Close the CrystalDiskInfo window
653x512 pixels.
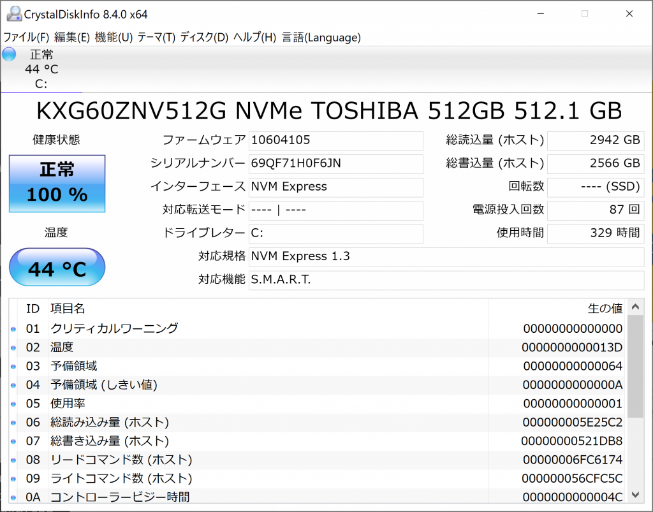[x=629, y=14]
